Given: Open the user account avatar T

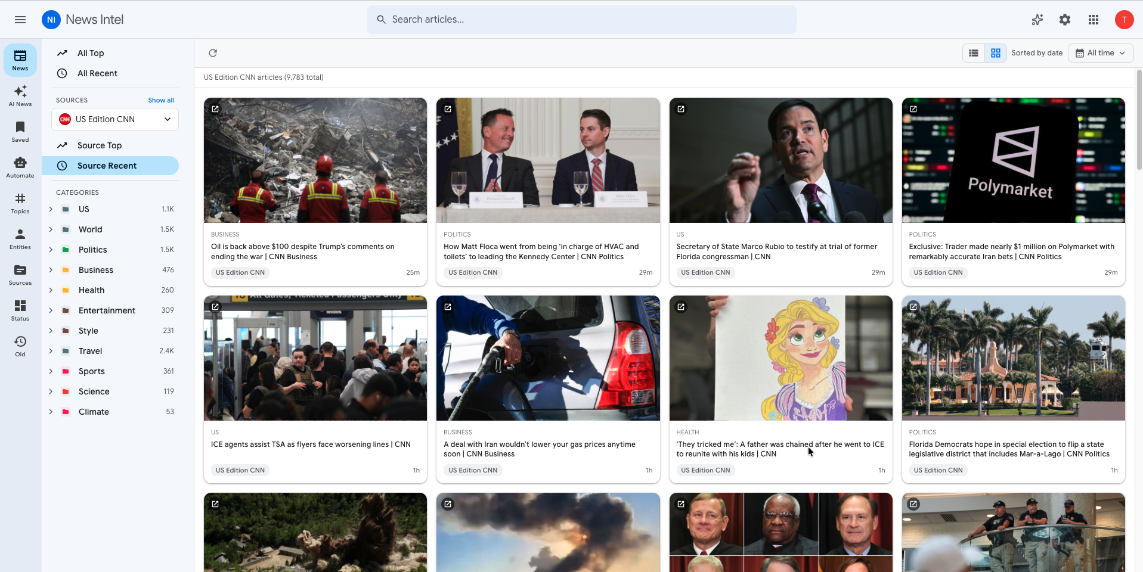Looking at the screenshot, I should [x=1125, y=20].
